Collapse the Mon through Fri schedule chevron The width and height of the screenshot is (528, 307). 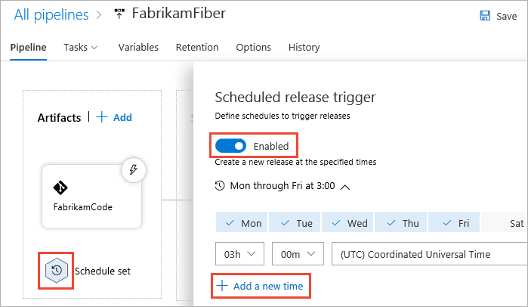click(x=345, y=187)
